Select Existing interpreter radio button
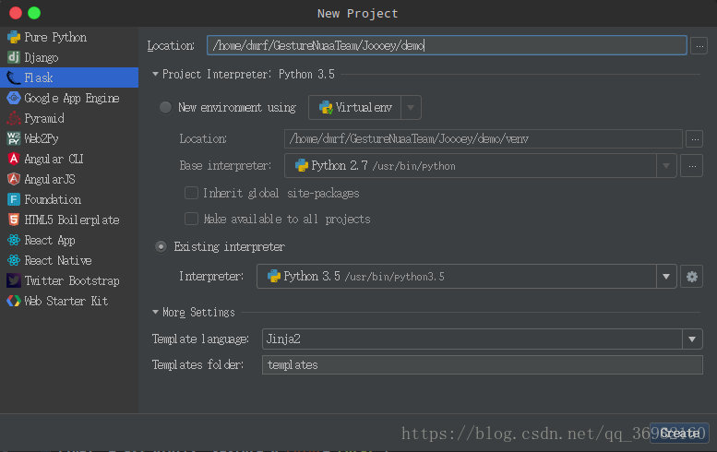This screenshot has height=452, width=717. coord(161,247)
